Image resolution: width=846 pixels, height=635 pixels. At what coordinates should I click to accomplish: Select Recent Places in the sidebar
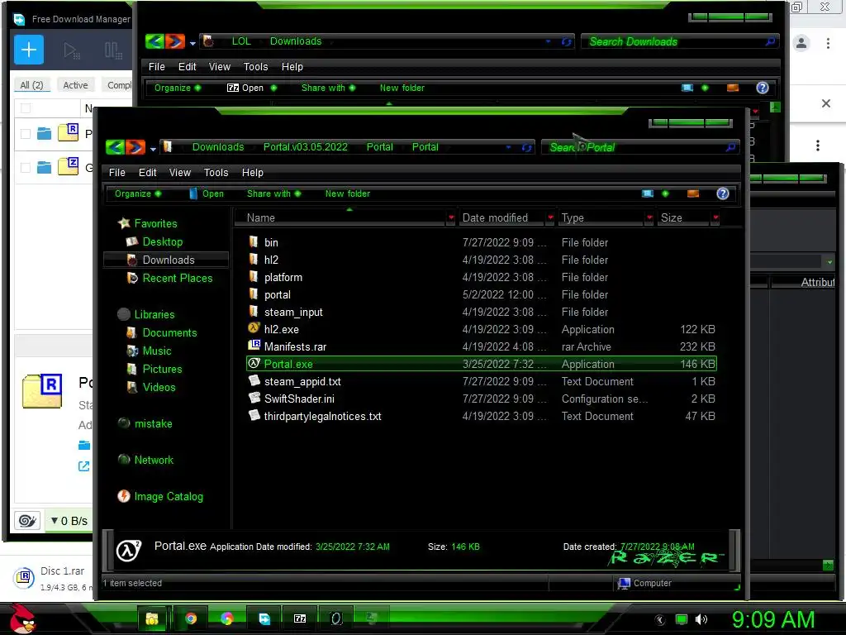coord(178,278)
